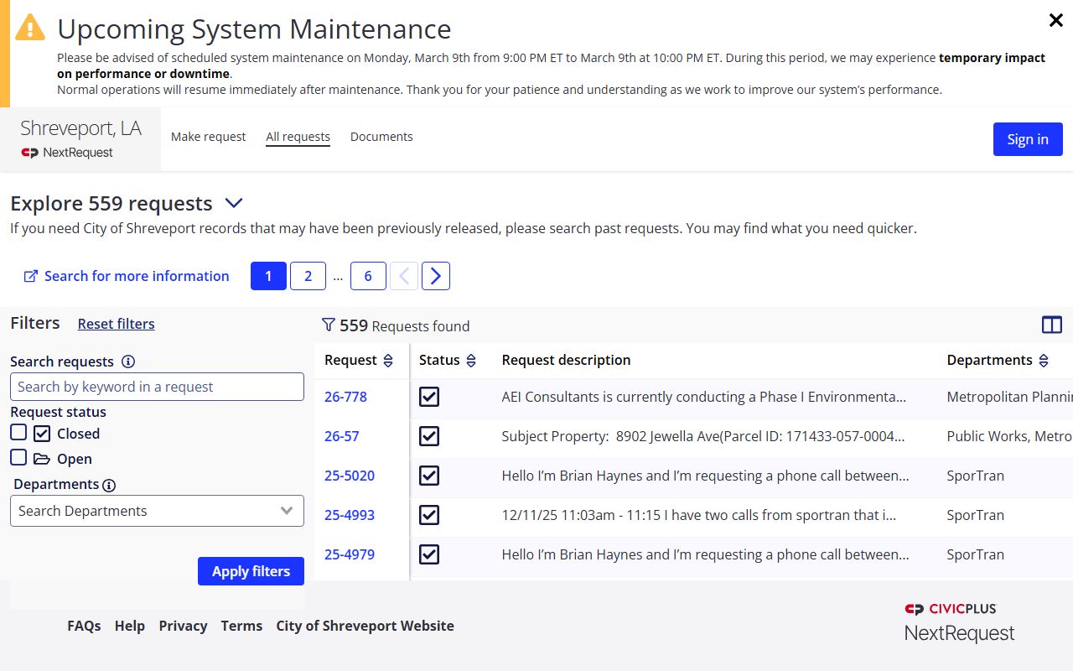Open request 25-5020

(x=350, y=476)
